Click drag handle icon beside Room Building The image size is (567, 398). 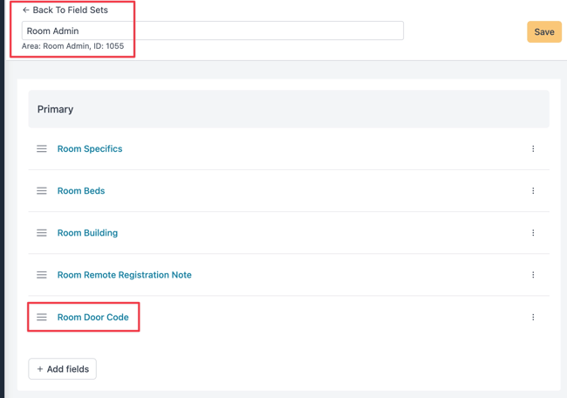click(41, 233)
